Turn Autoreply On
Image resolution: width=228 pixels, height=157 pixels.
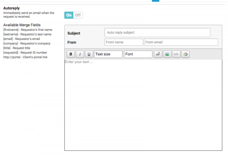[69, 15]
